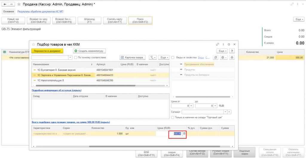Clear the Сегмент field with X

tap(229, 112)
